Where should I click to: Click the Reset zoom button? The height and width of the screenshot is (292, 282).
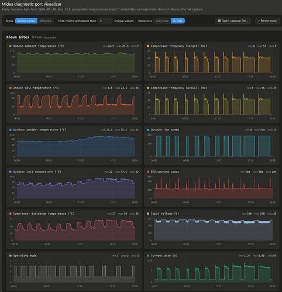click(267, 21)
